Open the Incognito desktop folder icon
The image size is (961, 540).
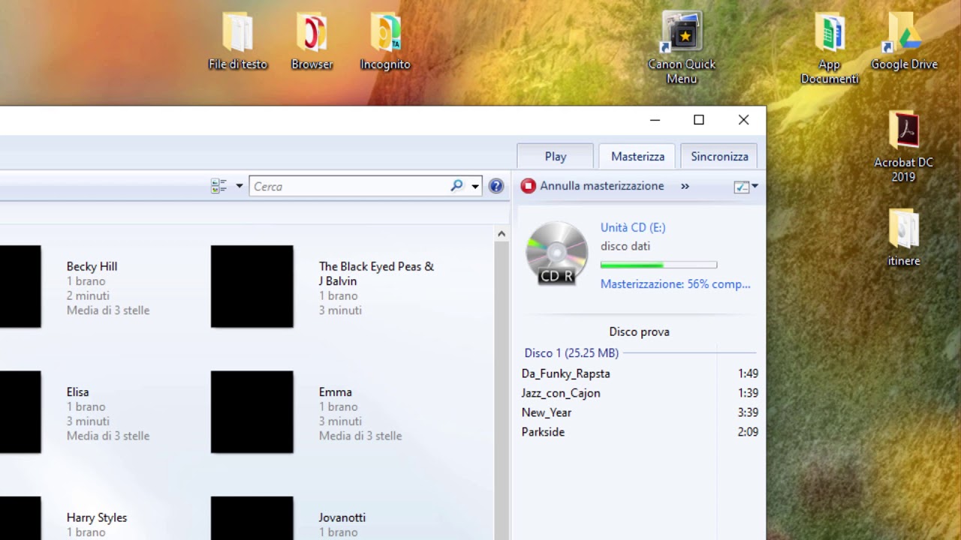tap(385, 42)
